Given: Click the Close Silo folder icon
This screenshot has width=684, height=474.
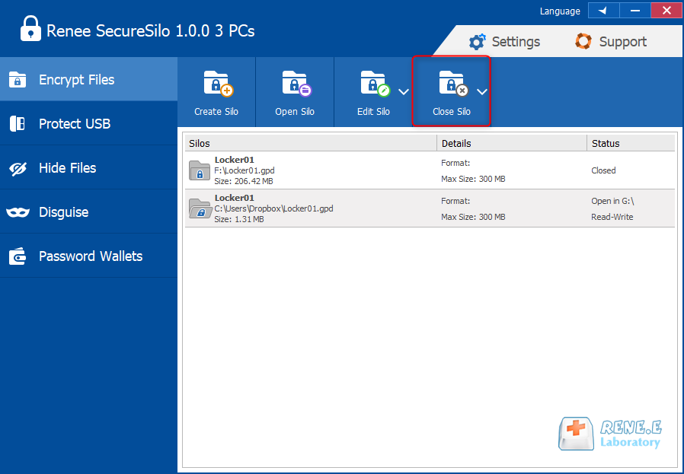Looking at the screenshot, I should pos(452,84).
